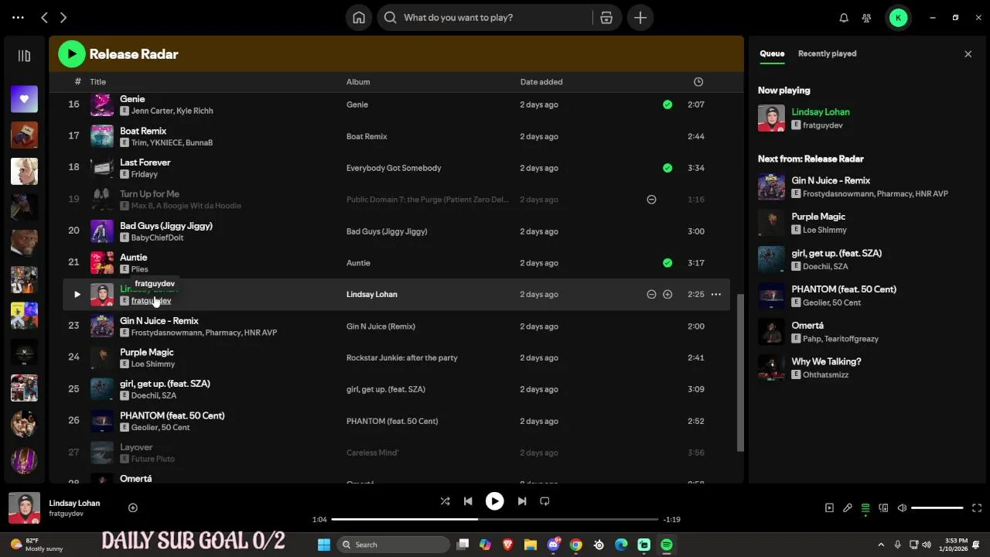Click the Create plus button in top bar
This screenshot has height=557, width=990.
640,18
